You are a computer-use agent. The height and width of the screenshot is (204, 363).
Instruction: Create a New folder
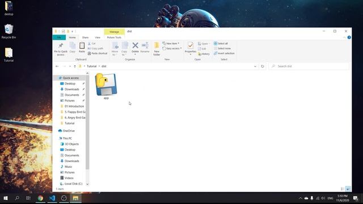(x=157, y=49)
